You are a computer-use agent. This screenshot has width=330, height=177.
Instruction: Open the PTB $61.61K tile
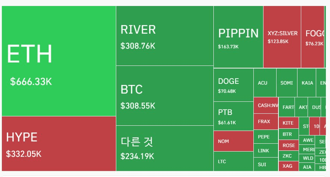point(234,116)
